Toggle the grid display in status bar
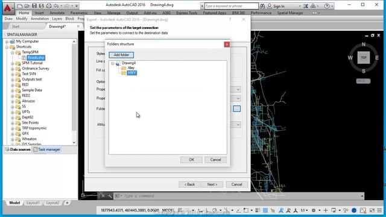The image size is (386, 217). (180, 210)
